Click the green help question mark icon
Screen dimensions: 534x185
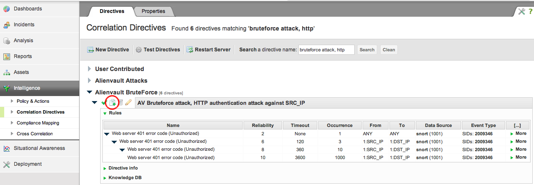coord(530,11)
